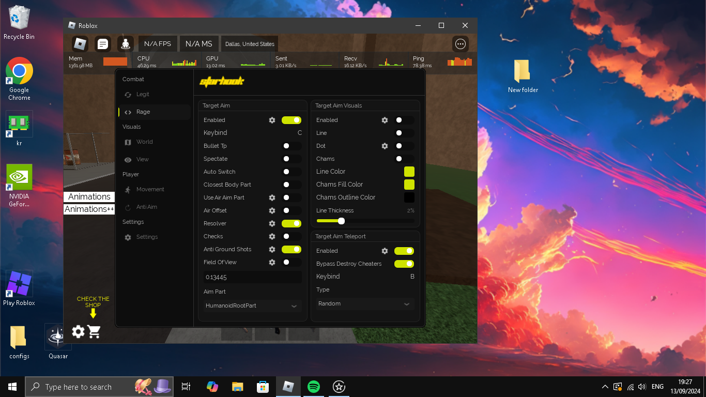Viewport: 706px width, 397px height.
Task: Click the gear next to Air Offset
Action: 272,210
